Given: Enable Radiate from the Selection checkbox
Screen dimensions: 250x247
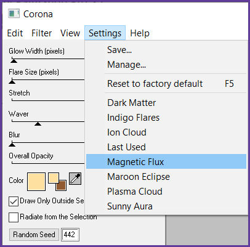Looking at the screenshot, I should (x=14, y=217).
